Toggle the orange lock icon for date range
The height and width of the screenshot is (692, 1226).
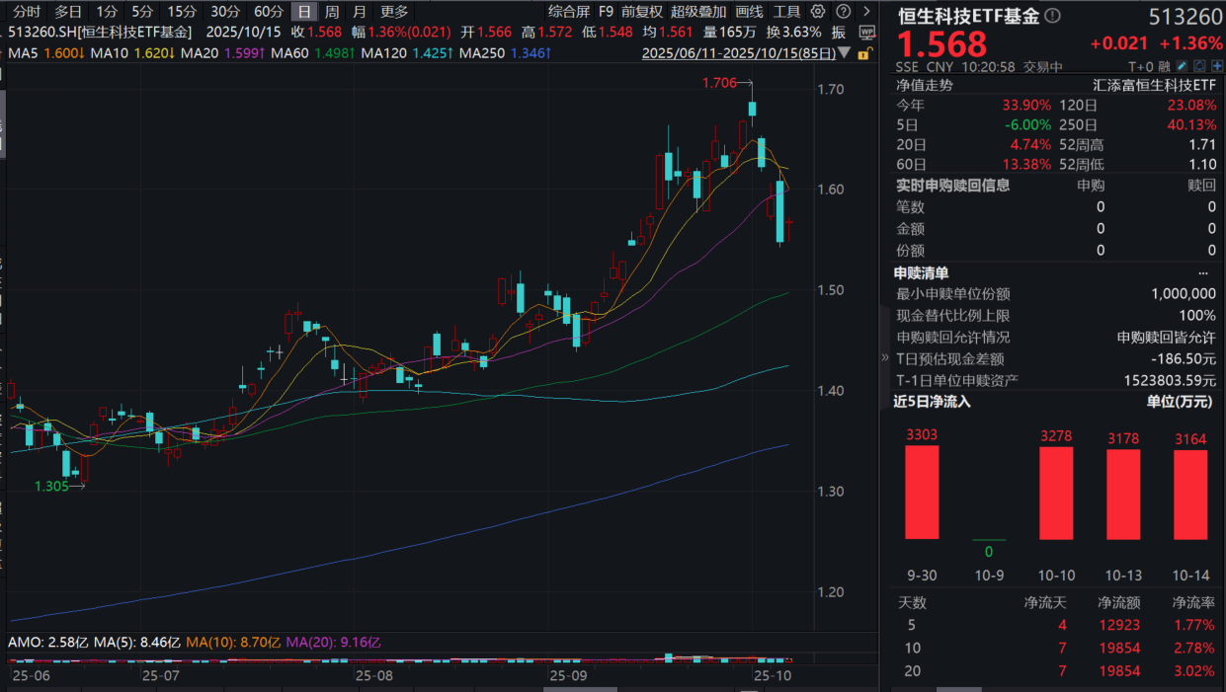point(865,54)
